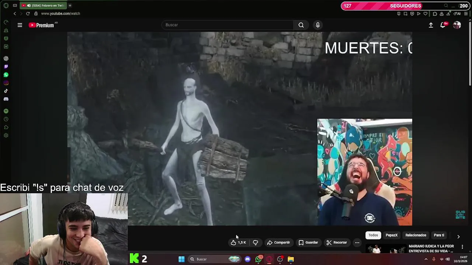Viewport: 472px width, 265px height.
Task: Open YouTube's upload (create) icon
Action: (x=431, y=25)
